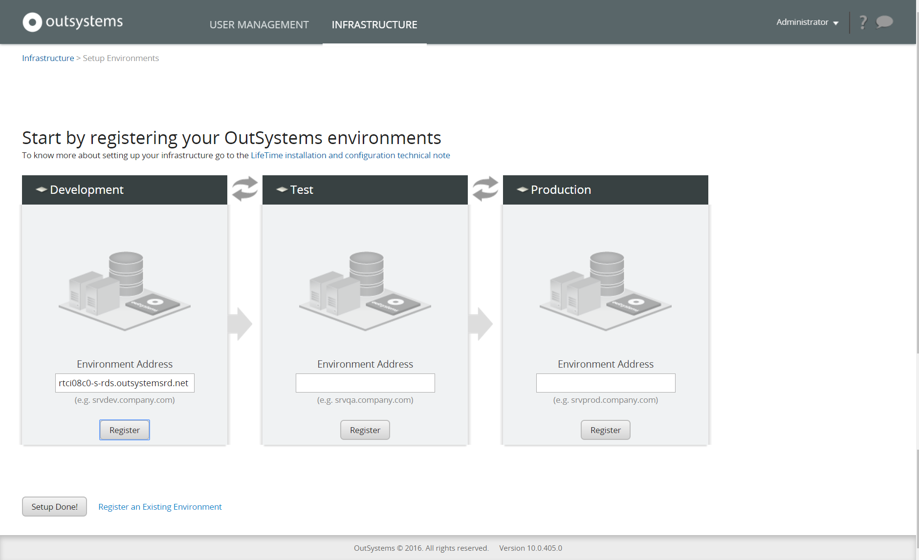This screenshot has height=560, width=919.
Task: Switch to the USER MANAGEMENT tab
Action: click(x=259, y=24)
